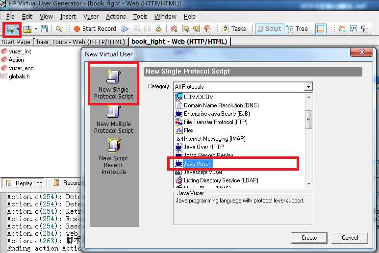Switch to the Start Page tab
The image size is (379, 253).
[16, 42]
